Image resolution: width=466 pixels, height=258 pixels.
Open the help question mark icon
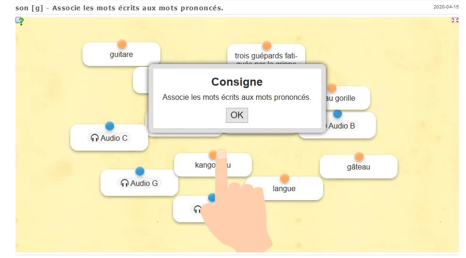20,21
